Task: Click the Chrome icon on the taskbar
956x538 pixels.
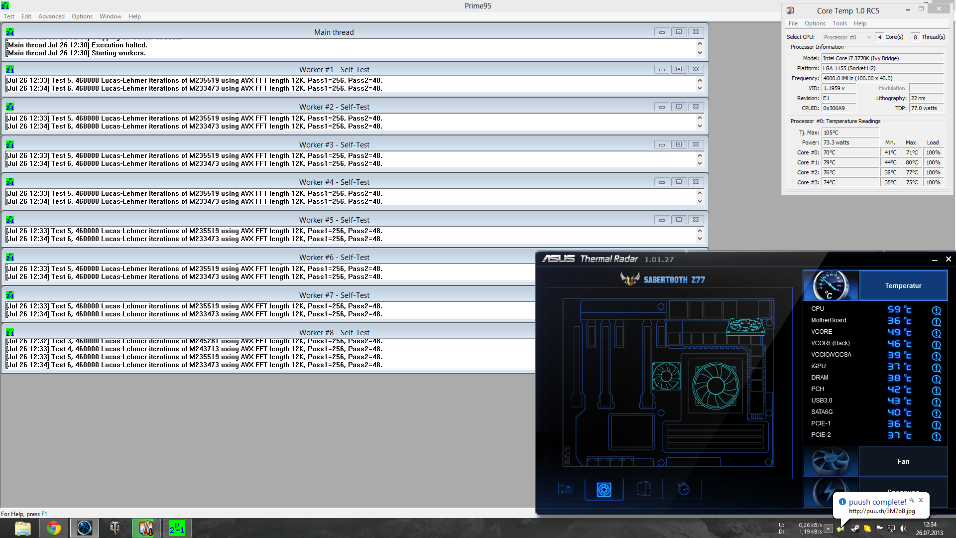Action: click(54, 528)
